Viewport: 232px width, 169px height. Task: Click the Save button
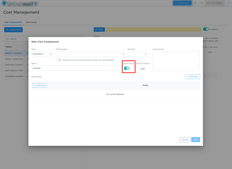[196, 140]
